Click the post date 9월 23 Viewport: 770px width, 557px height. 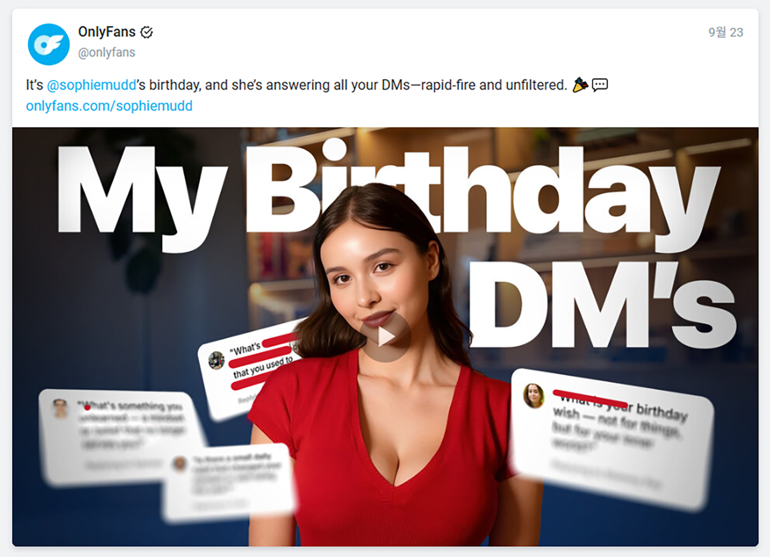point(725,32)
